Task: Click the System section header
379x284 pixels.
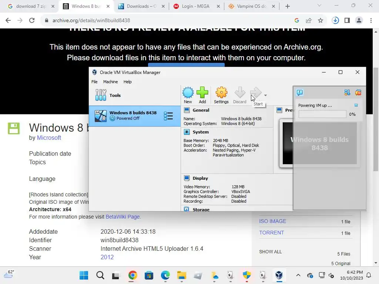Action: (x=200, y=132)
